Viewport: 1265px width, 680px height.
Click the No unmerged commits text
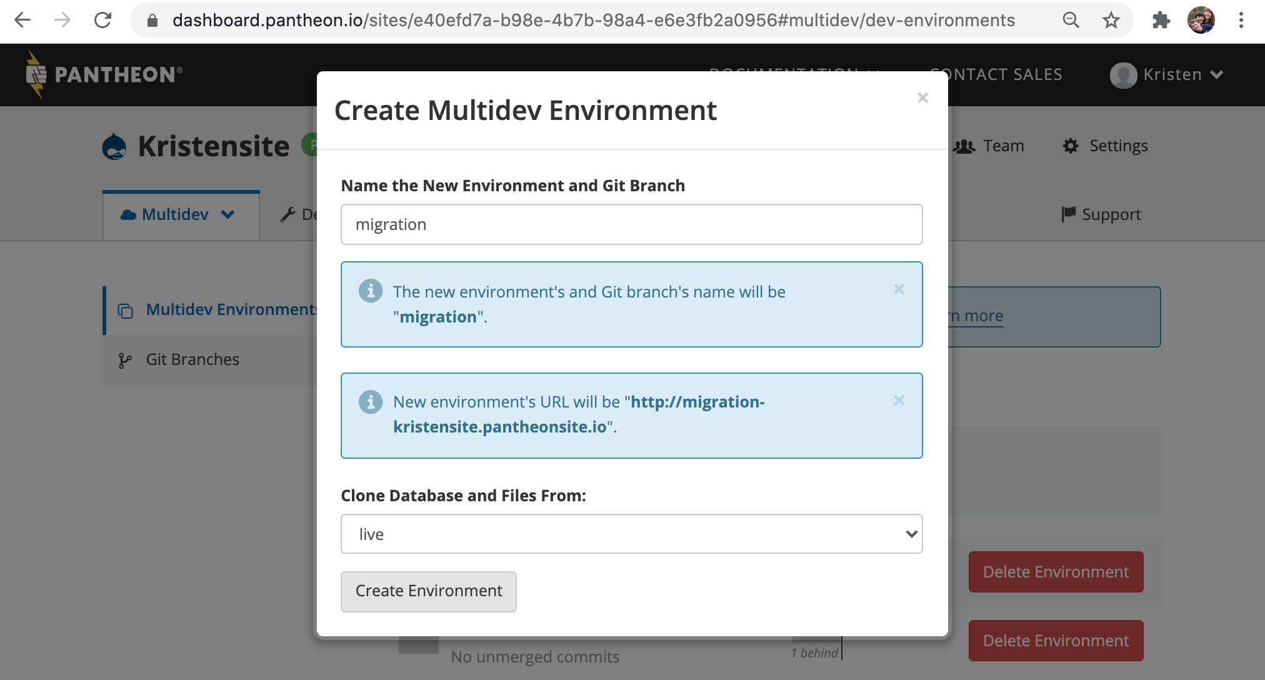point(536,657)
